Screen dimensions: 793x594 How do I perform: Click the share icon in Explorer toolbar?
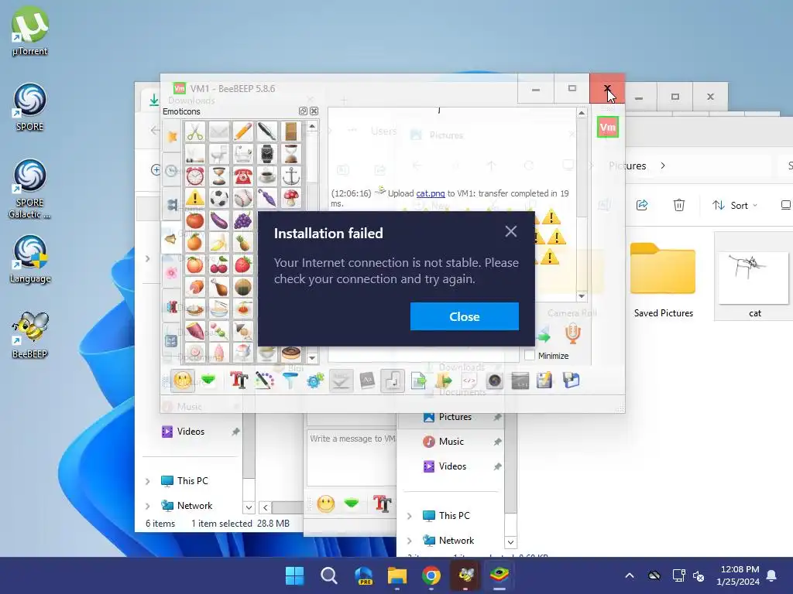pyautogui.click(x=642, y=205)
